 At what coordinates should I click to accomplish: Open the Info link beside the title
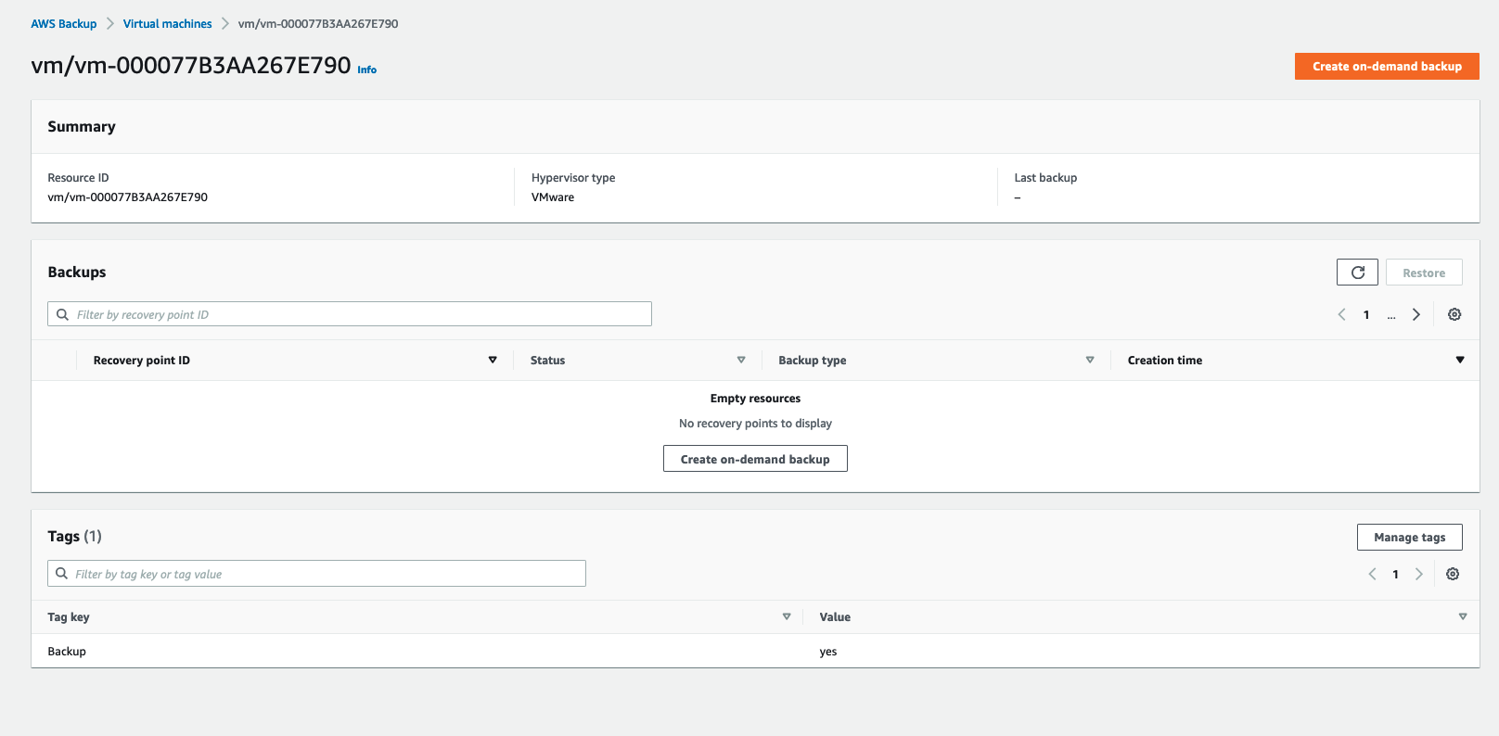[x=367, y=70]
